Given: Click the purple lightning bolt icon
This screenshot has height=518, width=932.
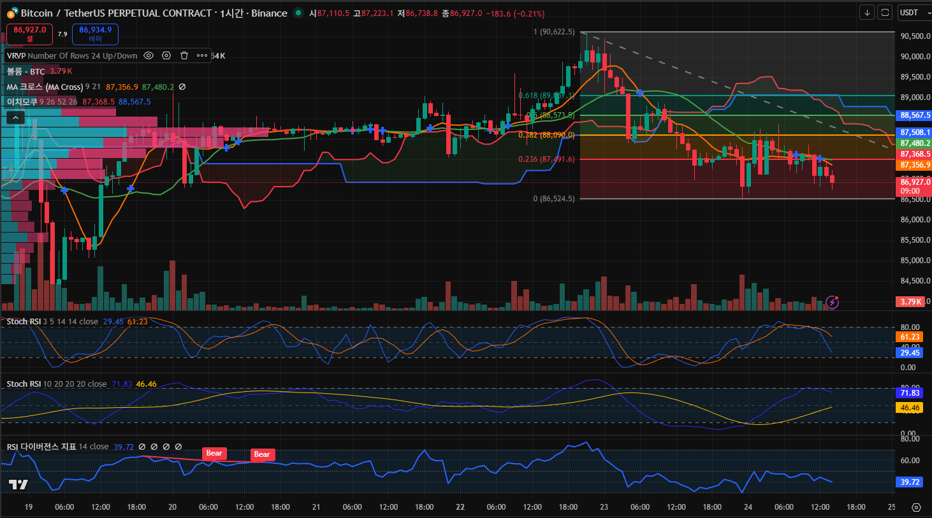Looking at the screenshot, I should (832, 302).
